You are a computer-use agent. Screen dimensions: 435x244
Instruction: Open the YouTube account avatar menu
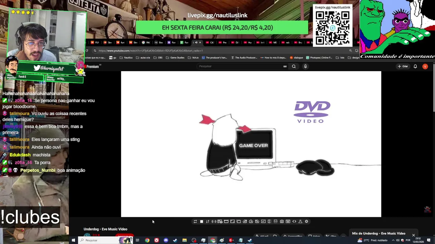[425, 66]
